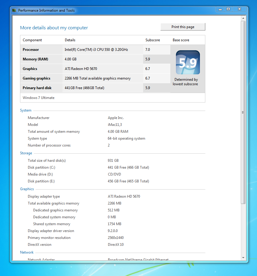The image size is (257, 276).
Task: Close the Performance Information and Tools window
Action: pos(239,9)
